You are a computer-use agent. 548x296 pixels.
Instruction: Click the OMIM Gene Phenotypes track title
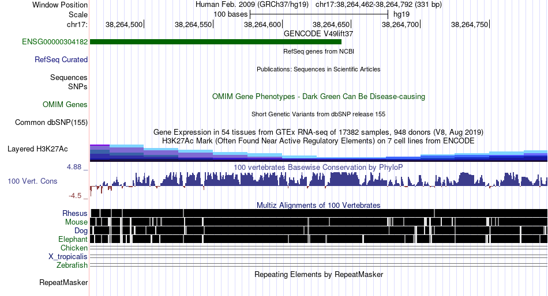(x=319, y=96)
